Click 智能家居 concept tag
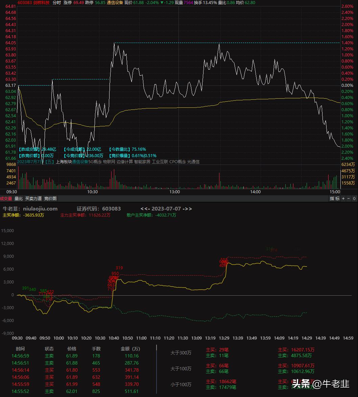 (142, 162)
